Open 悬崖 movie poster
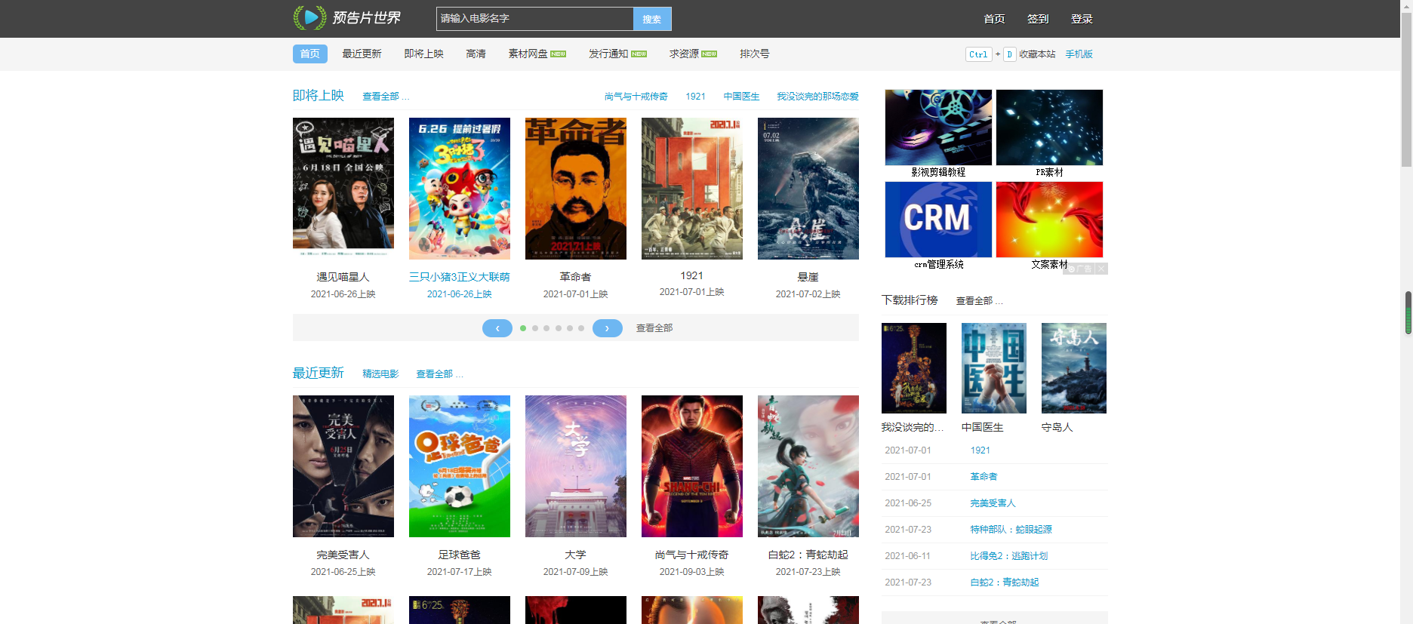Image resolution: width=1413 pixels, height=624 pixels. [808, 189]
